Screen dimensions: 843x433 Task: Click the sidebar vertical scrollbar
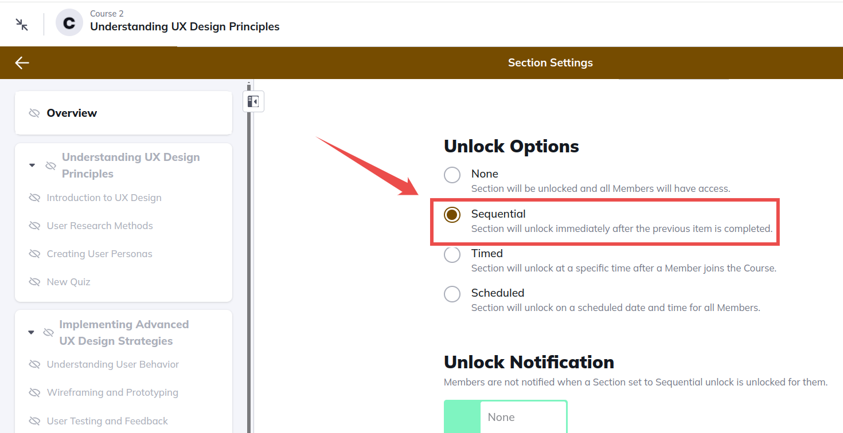point(249,258)
